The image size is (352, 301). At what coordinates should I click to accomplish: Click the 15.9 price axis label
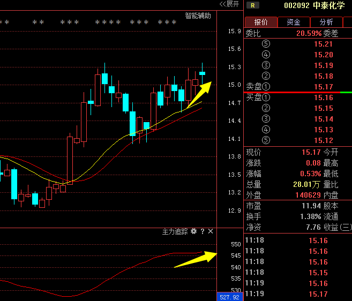pyautogui.click(x=234, y=31)
